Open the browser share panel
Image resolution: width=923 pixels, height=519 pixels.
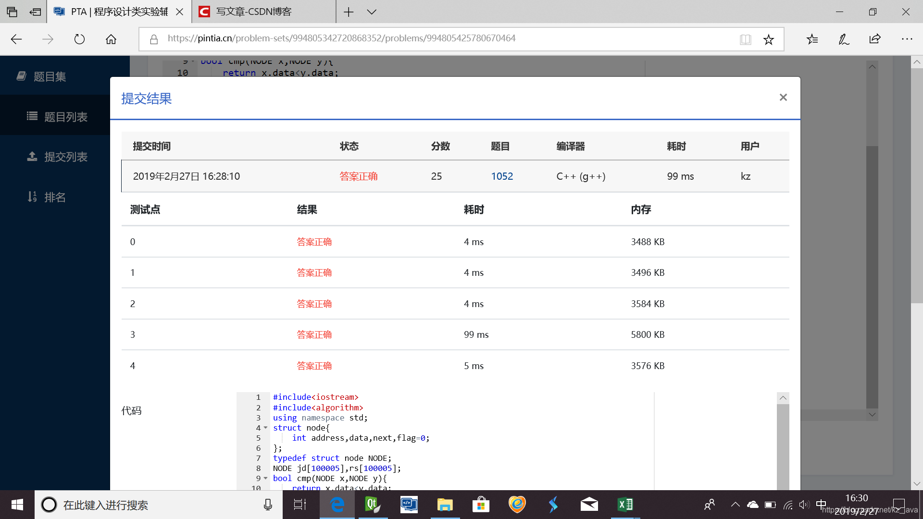click(x=875, y=39)
